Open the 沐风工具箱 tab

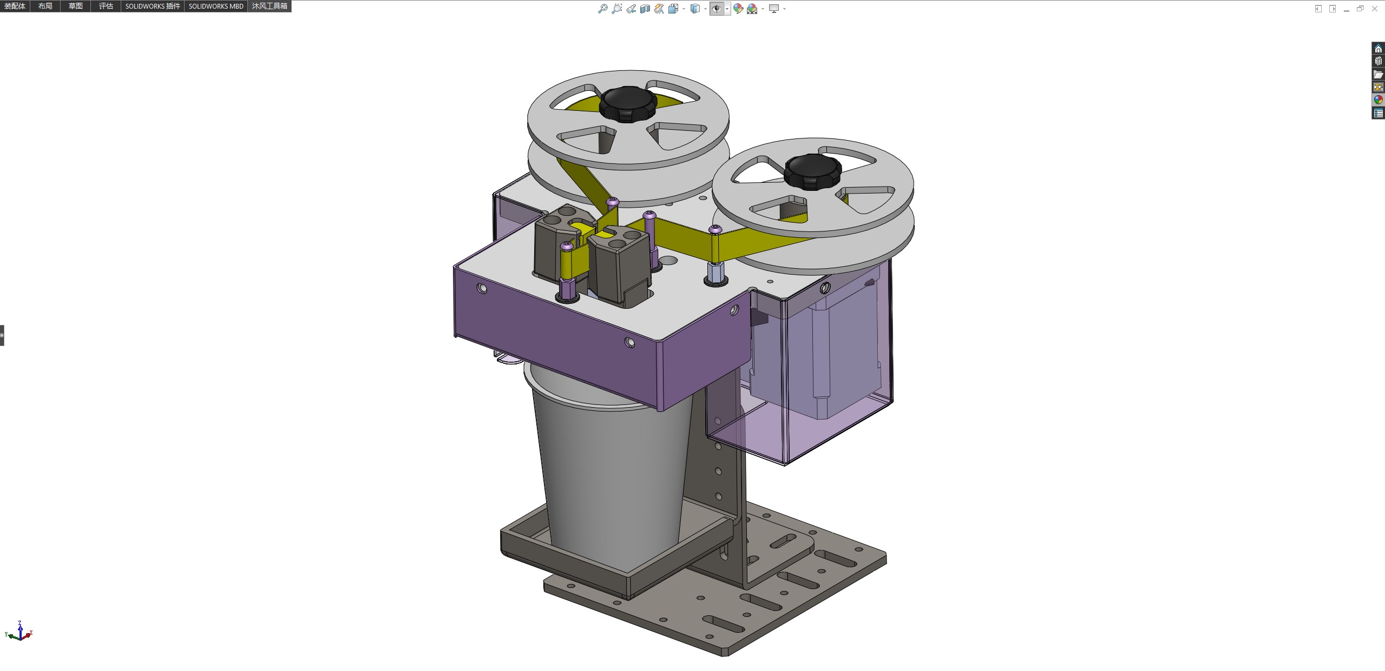pyautogui.click(x=270, y=6)
